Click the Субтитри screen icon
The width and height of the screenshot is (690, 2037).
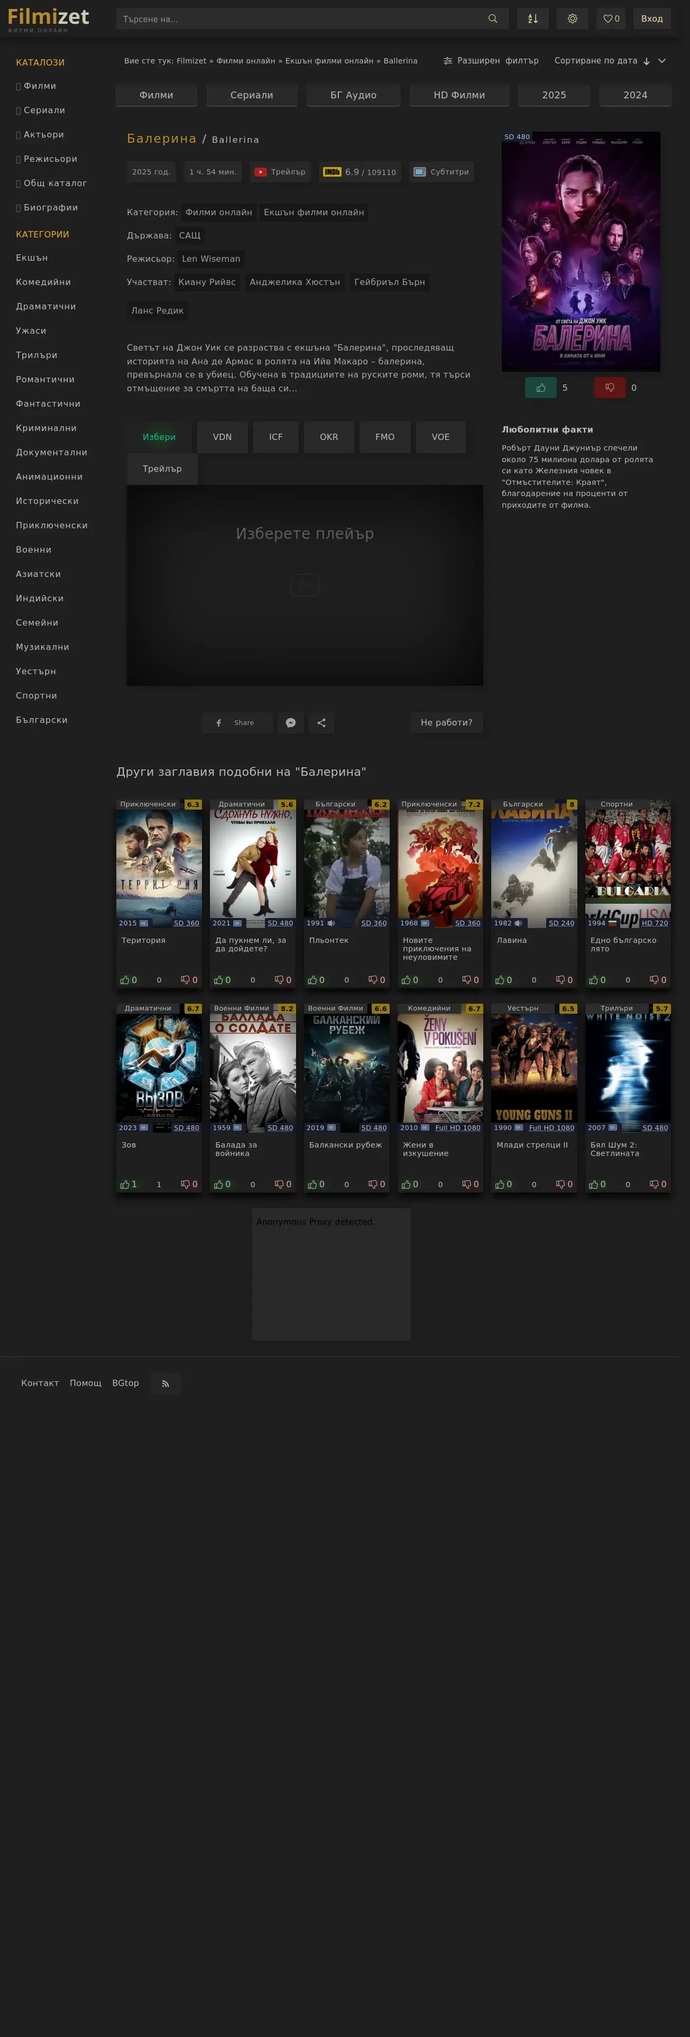[420, 172]
